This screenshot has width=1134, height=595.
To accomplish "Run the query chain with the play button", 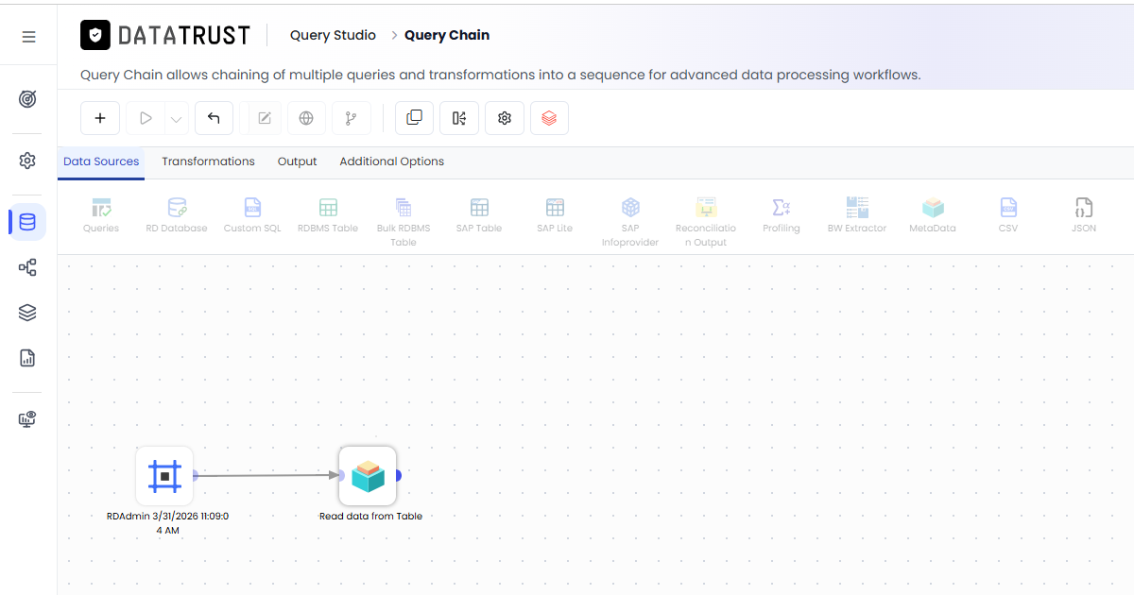I will (x=146, y=118).
